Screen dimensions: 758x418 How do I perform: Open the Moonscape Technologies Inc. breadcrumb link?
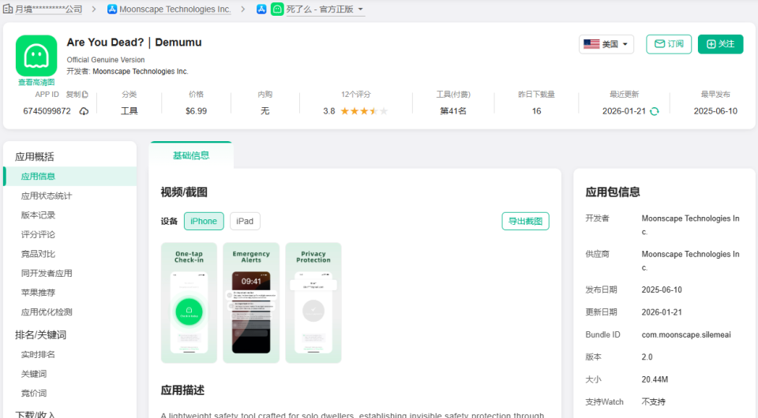[x=175, y=9]
